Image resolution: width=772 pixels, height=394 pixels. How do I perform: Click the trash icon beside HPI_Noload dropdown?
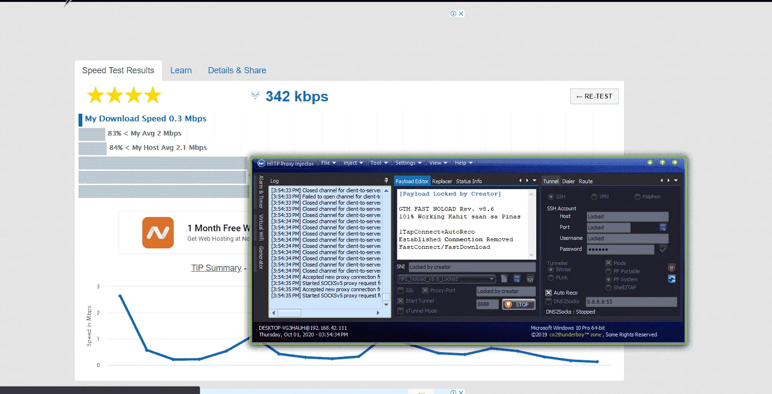(530, 279)
